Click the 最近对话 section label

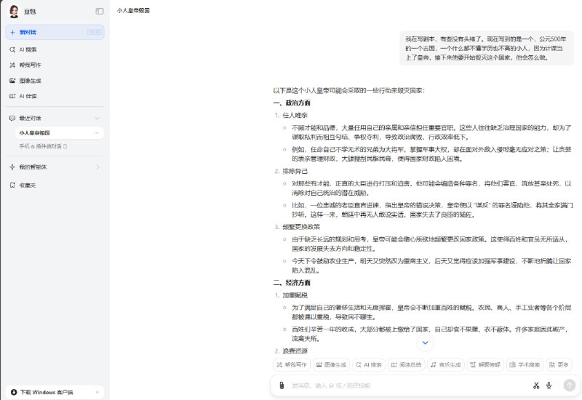point(30,119)
